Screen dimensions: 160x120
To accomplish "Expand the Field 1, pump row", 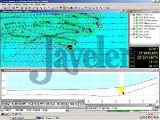I will 134,37.
